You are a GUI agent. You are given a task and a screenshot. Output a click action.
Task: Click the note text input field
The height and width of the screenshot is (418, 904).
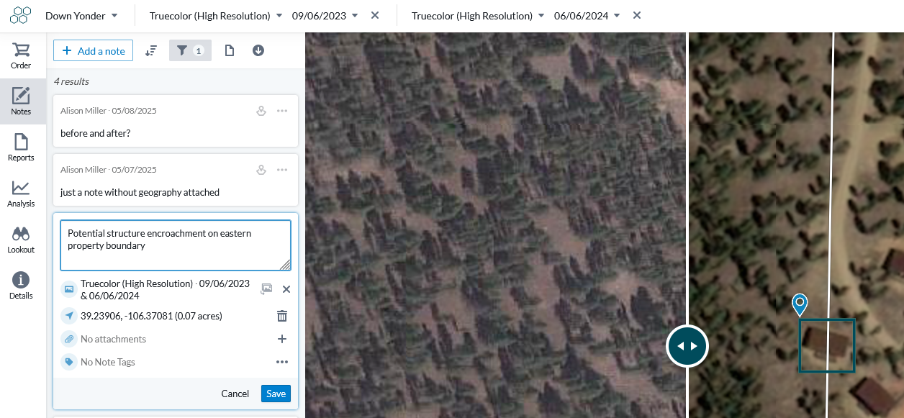176,245
